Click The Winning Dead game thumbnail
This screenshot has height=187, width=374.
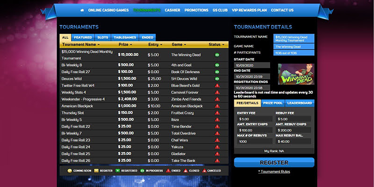point(293,74)
